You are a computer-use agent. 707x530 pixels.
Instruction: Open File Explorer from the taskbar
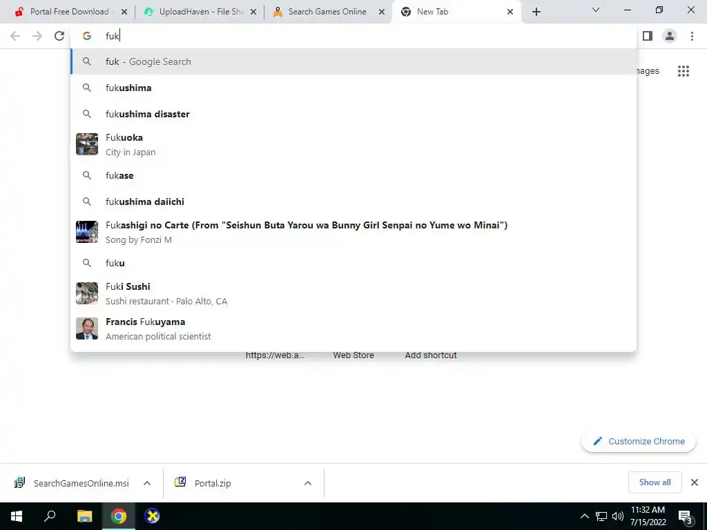tap(84, 516)
